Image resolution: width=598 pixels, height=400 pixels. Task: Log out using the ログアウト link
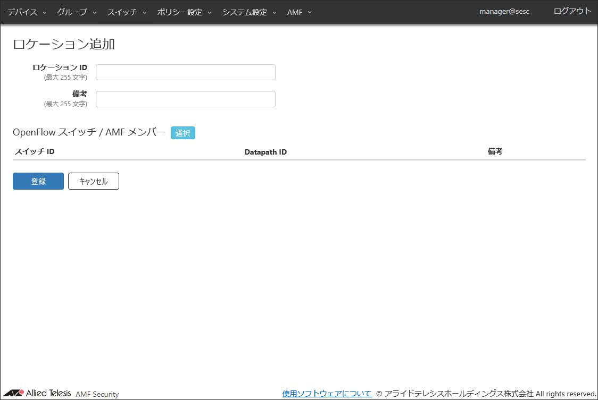tap(572, 11)
